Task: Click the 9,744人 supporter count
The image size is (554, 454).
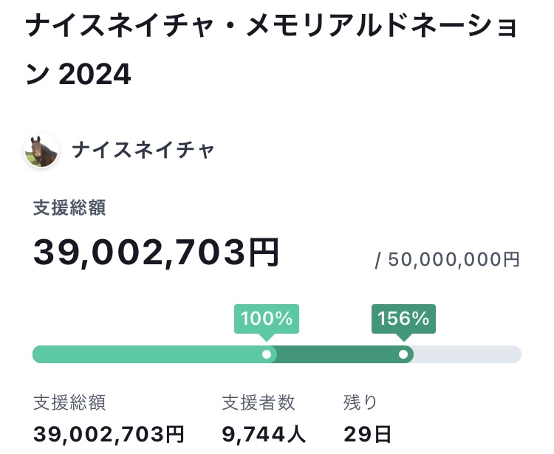Action: (264, 434)
